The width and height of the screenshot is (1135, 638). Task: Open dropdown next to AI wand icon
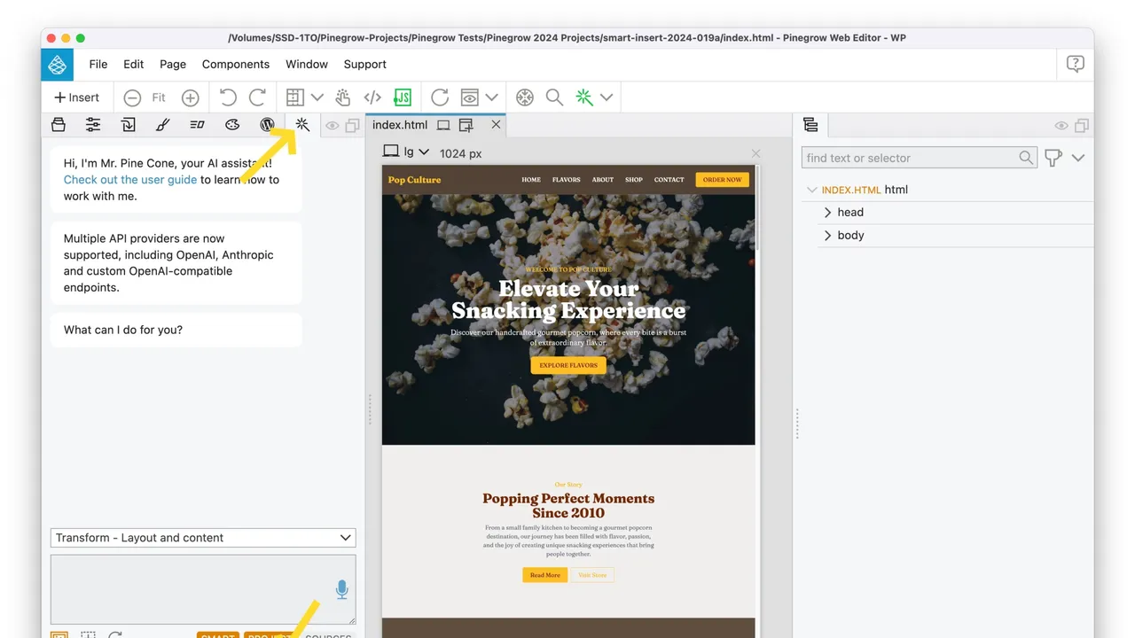click(607, 97)
